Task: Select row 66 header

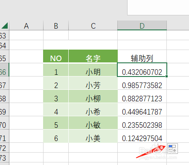Action: coord(4,70)
